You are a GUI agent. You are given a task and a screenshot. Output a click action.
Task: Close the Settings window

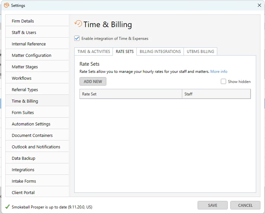coord(259,5)
